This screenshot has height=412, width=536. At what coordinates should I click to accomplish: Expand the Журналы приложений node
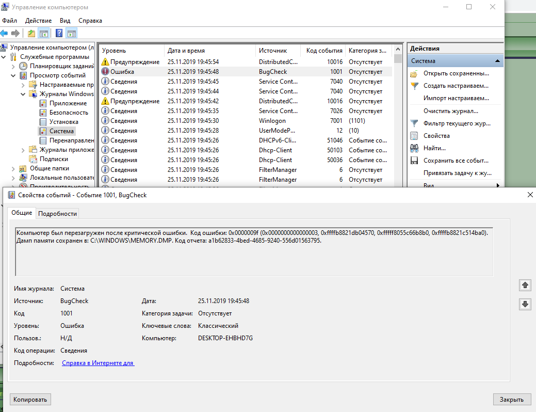tap(23, 150)
